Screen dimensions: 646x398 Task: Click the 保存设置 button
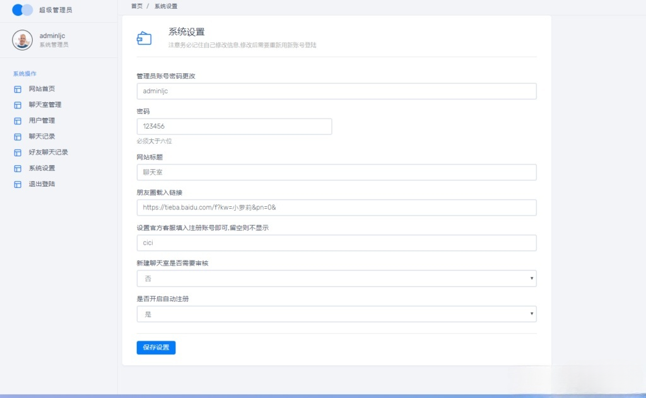[x=156, y=347]
